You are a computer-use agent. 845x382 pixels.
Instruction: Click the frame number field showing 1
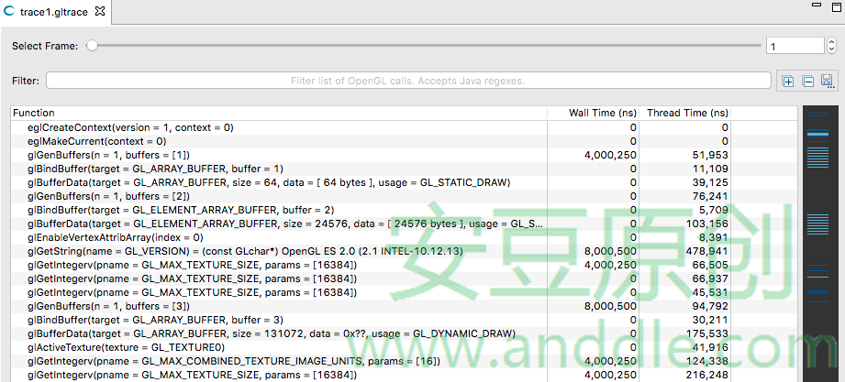pos(795,47)
